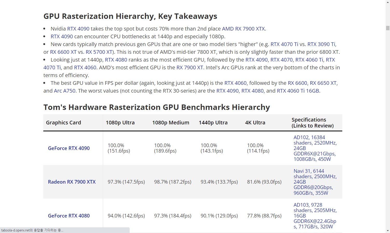Click RTX 4060 Ti link in efficiency bullet
This screenshot has width=390, height=233.
309,60
